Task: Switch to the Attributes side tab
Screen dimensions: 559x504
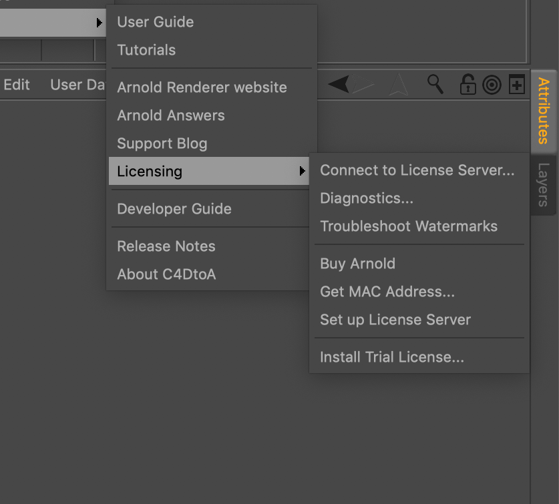Action: pos(543,111)
